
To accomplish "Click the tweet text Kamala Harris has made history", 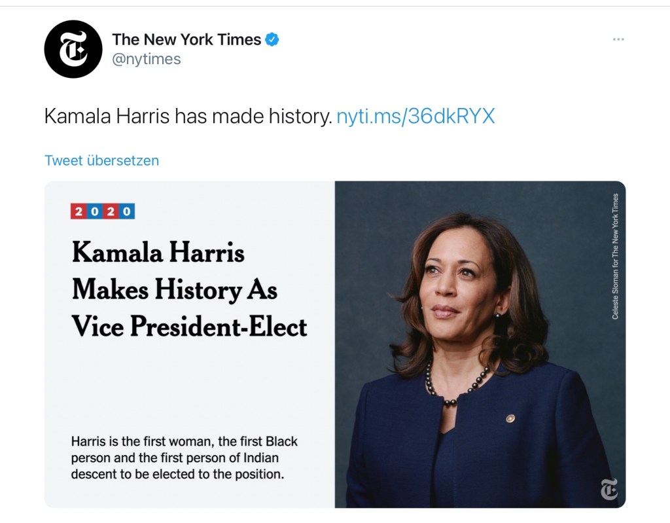I will (188, 117).
